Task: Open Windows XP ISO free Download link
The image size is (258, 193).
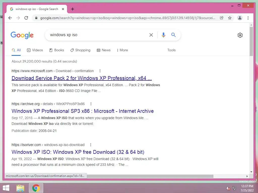Action: point(78,152)
